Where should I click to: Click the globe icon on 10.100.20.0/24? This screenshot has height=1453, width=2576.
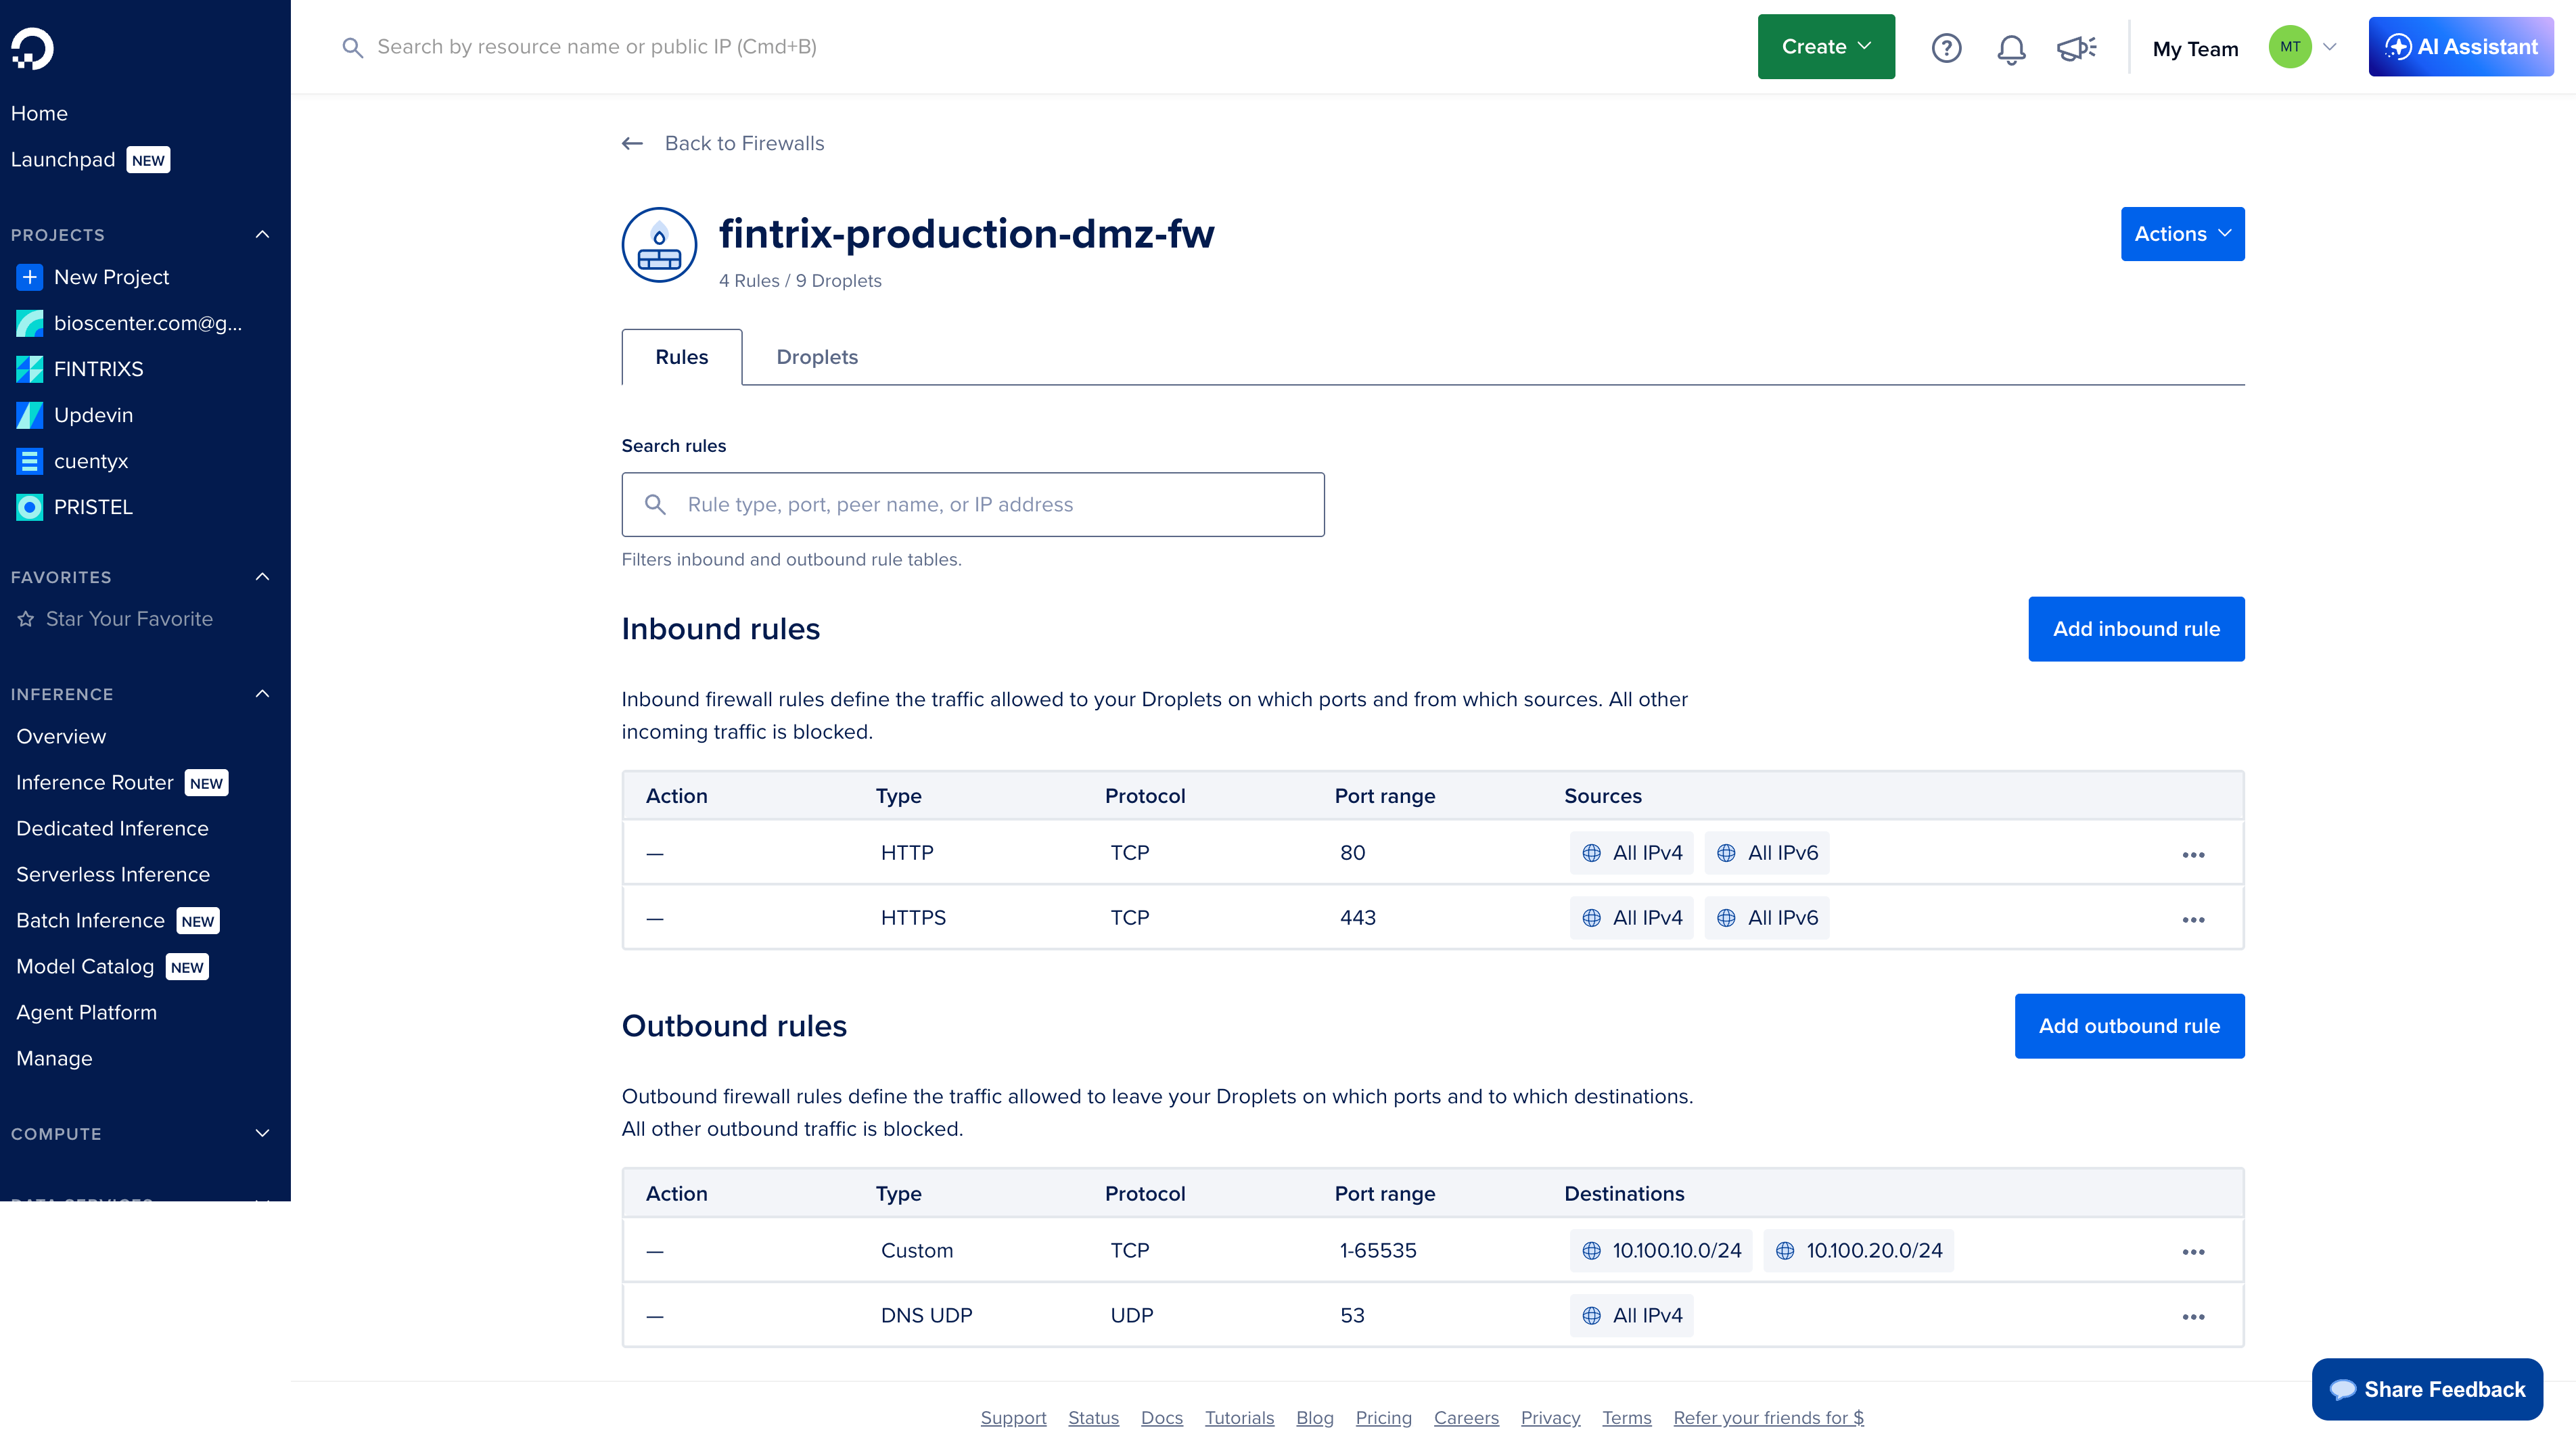coord(1785,1250)
